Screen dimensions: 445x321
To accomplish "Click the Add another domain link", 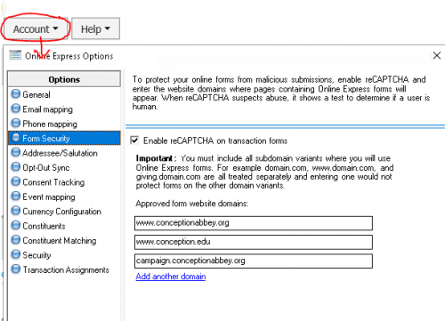I will [x=171, y=277].
